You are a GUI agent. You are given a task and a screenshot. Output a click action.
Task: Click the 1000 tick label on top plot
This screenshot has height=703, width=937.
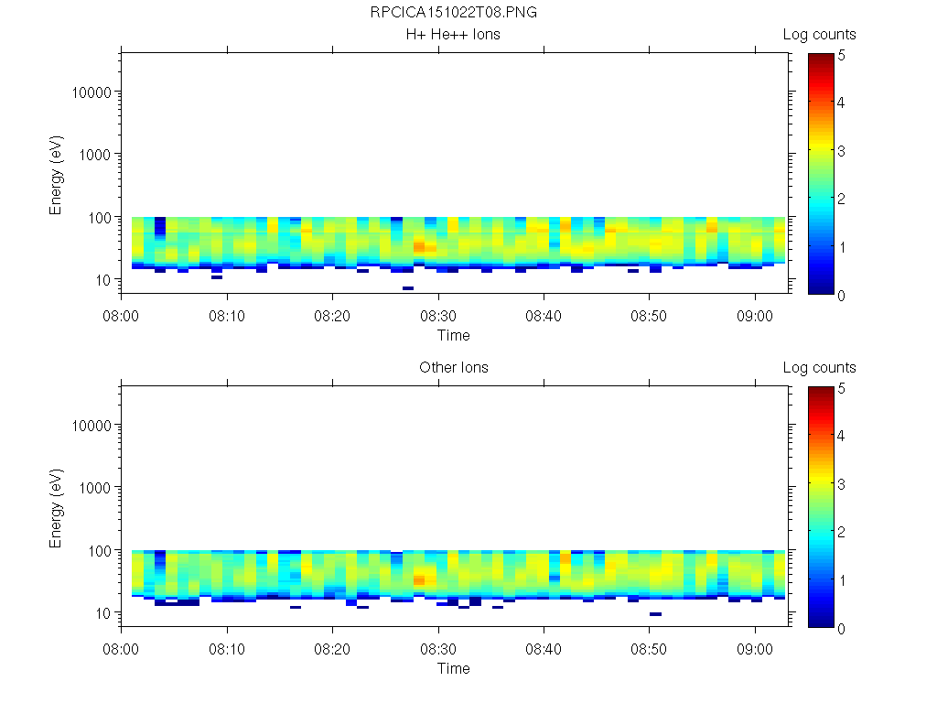tap(95, 155)
